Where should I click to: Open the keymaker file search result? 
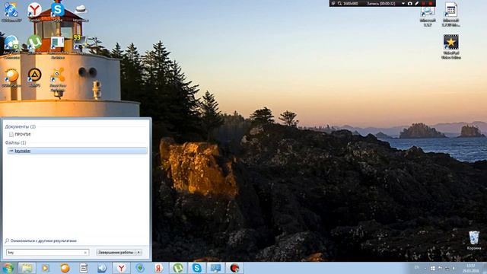coord(78,151)
